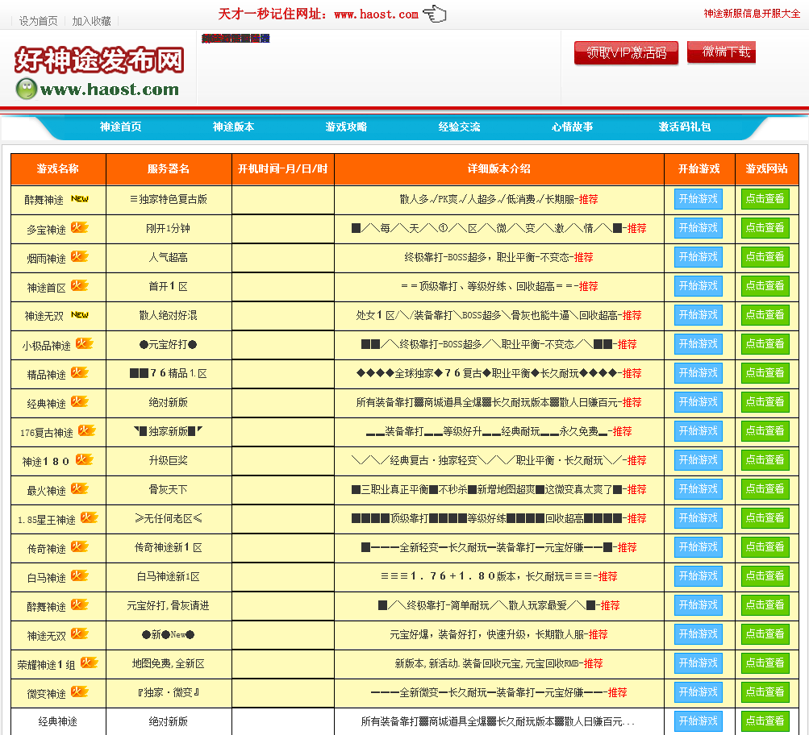The height and width of the screenshot is (735, 809).
Task: Click the fire icon beside 多宝神途
Action: coord(80,228)
